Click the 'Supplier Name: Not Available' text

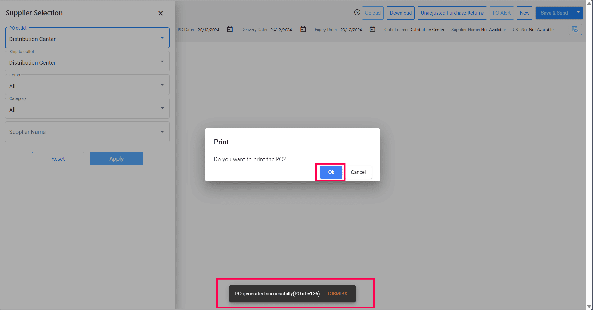point(478,30)
